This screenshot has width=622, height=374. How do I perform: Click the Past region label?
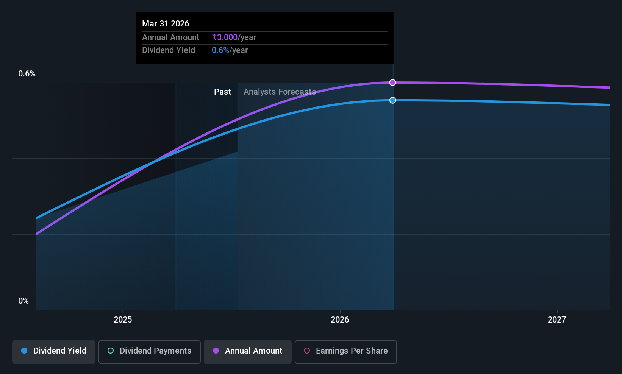(x=222, y=92)
